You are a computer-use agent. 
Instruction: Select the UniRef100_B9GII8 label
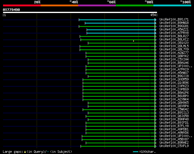click(x=174, y=76)
